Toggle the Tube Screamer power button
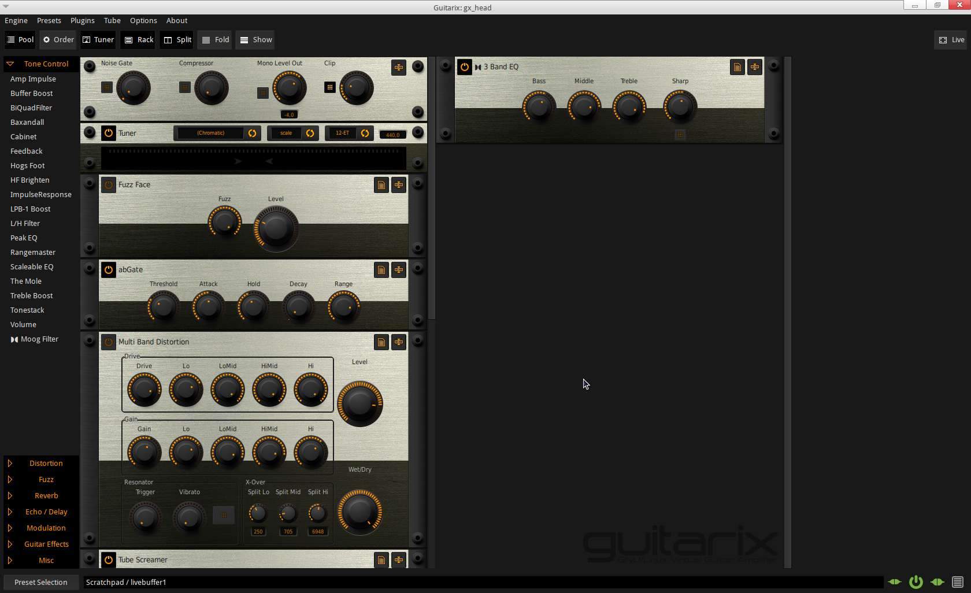The image size is (971, 593). [108, 559]
